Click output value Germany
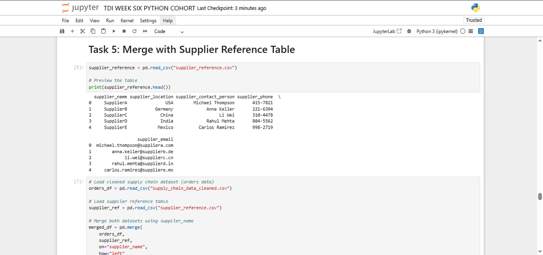This screenshot has width=543, height=255. pyautogui.click(x=164, y=109)
